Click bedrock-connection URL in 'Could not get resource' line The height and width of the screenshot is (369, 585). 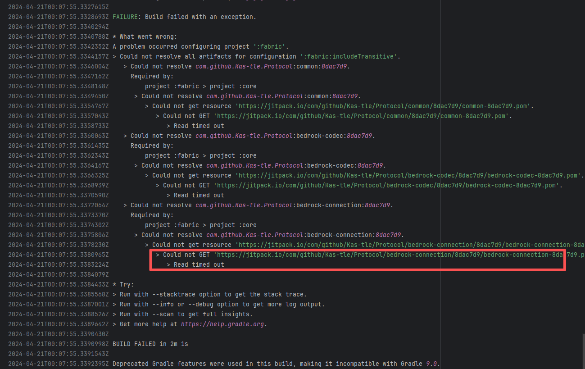(410, 245)
